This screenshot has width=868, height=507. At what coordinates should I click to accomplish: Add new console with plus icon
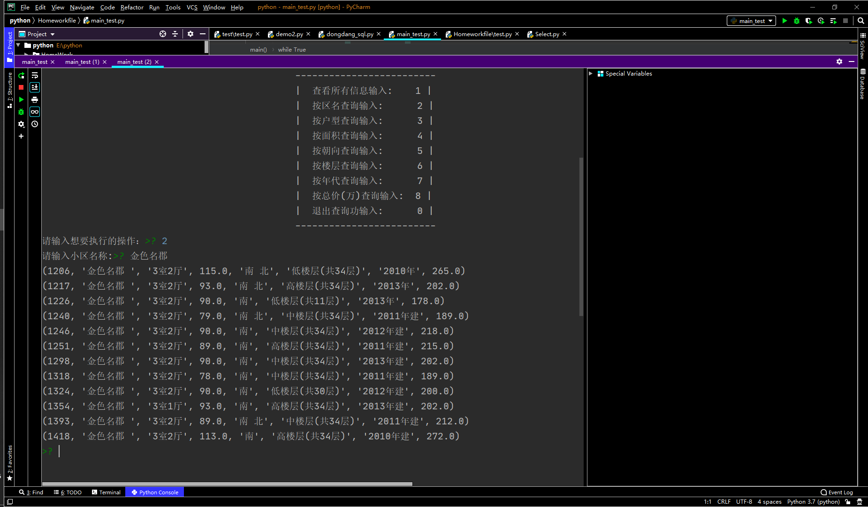pos(21,136)
